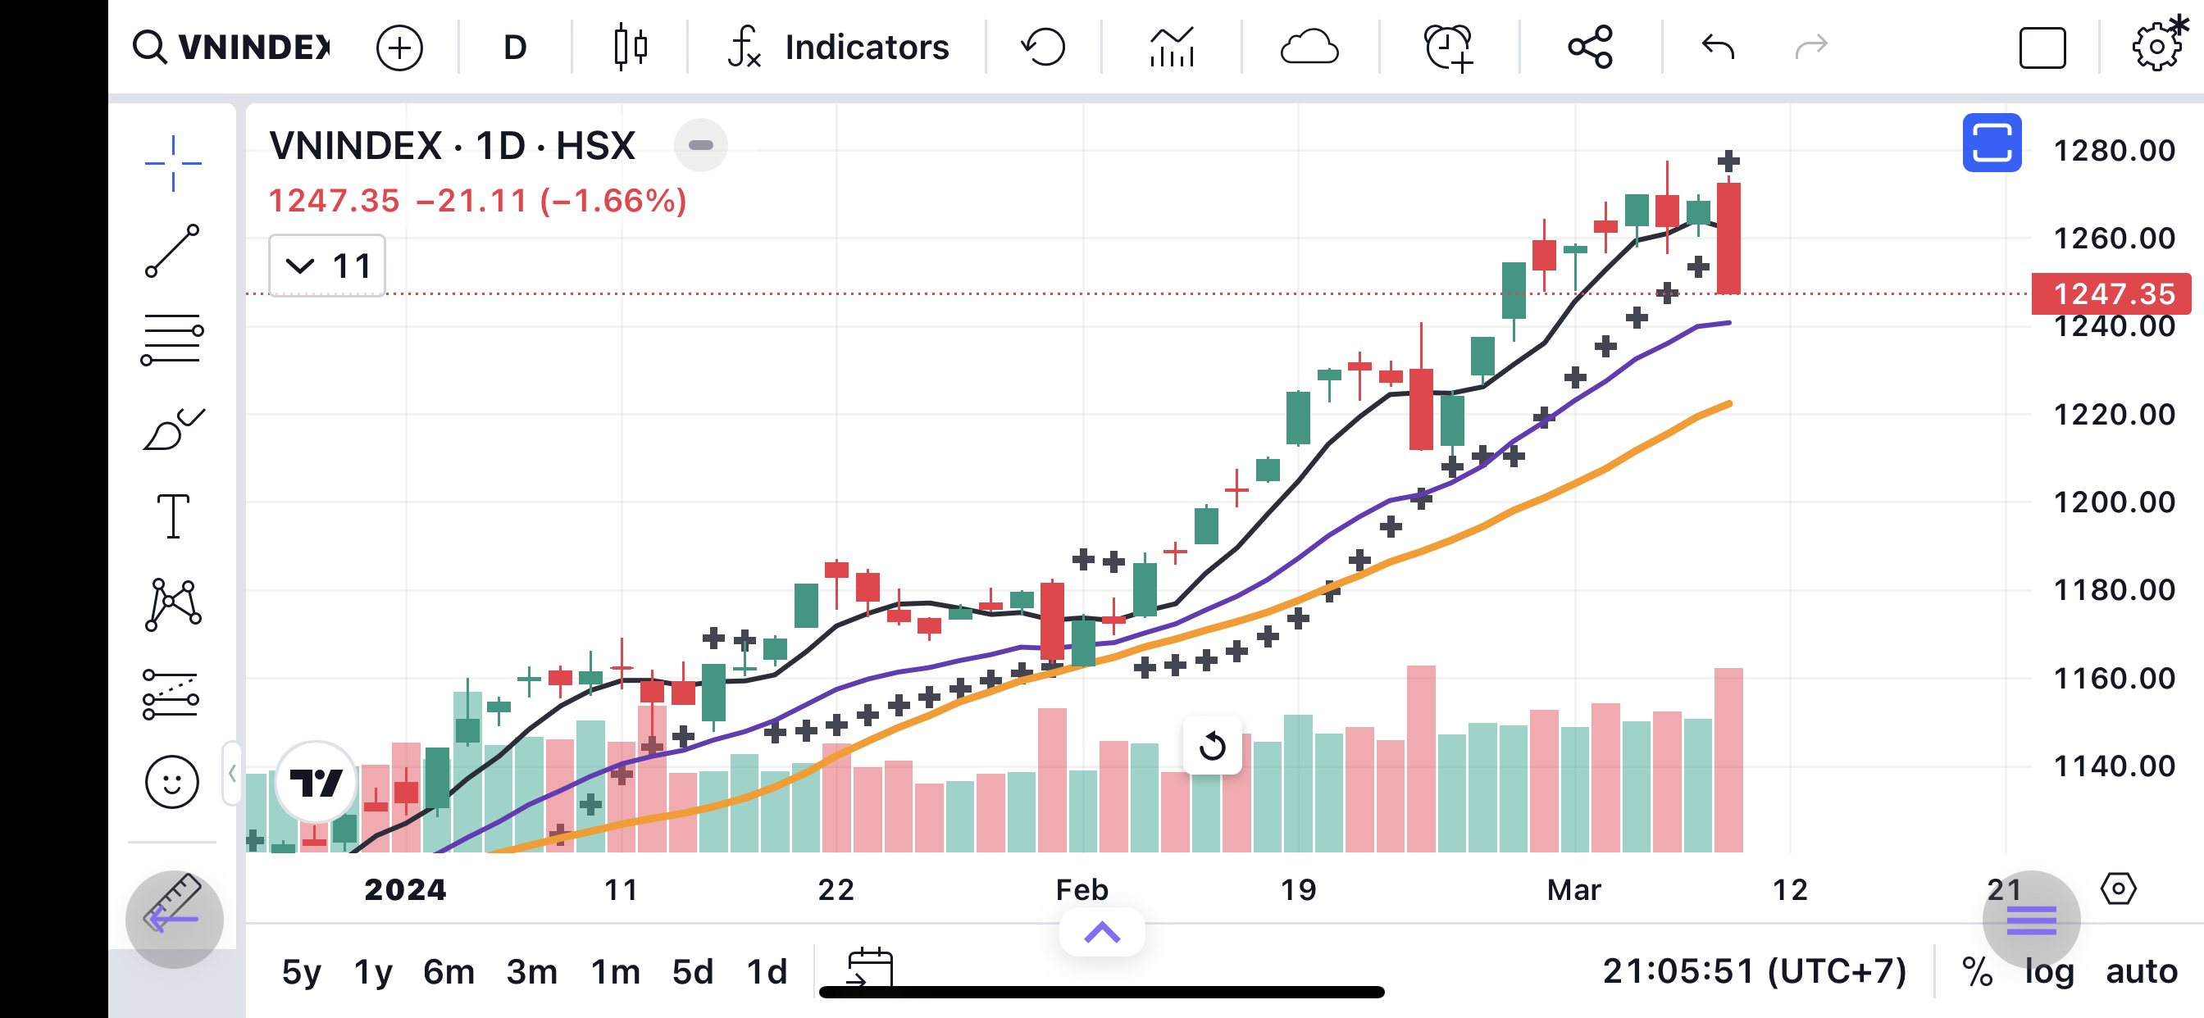Set range to 1d
2204x1018 pixels.
766,972
